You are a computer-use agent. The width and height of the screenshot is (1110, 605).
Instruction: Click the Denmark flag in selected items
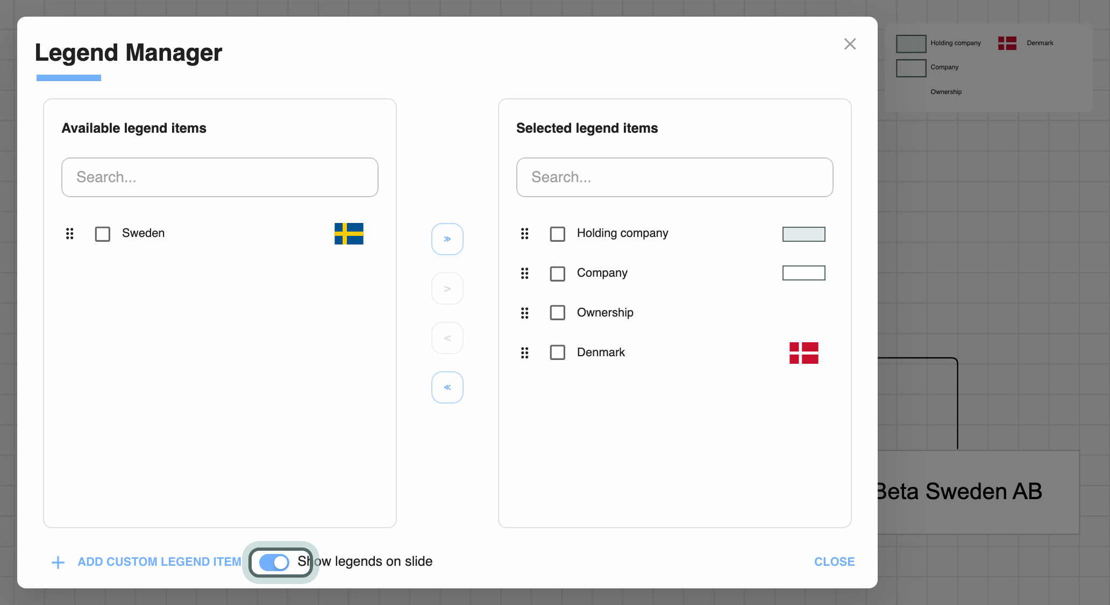pyautogui.click(x=804, y=353)
